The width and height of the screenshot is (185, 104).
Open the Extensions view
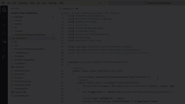(4, 41)
